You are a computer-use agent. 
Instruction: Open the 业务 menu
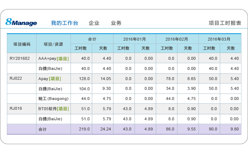[116, 23]
